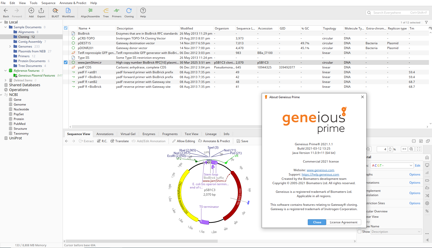Click the Workflows toolbar icon

68,12
